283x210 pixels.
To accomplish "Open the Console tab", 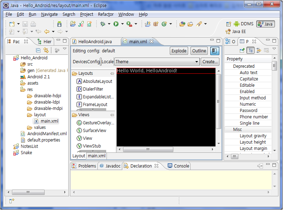I will [178, 166].
